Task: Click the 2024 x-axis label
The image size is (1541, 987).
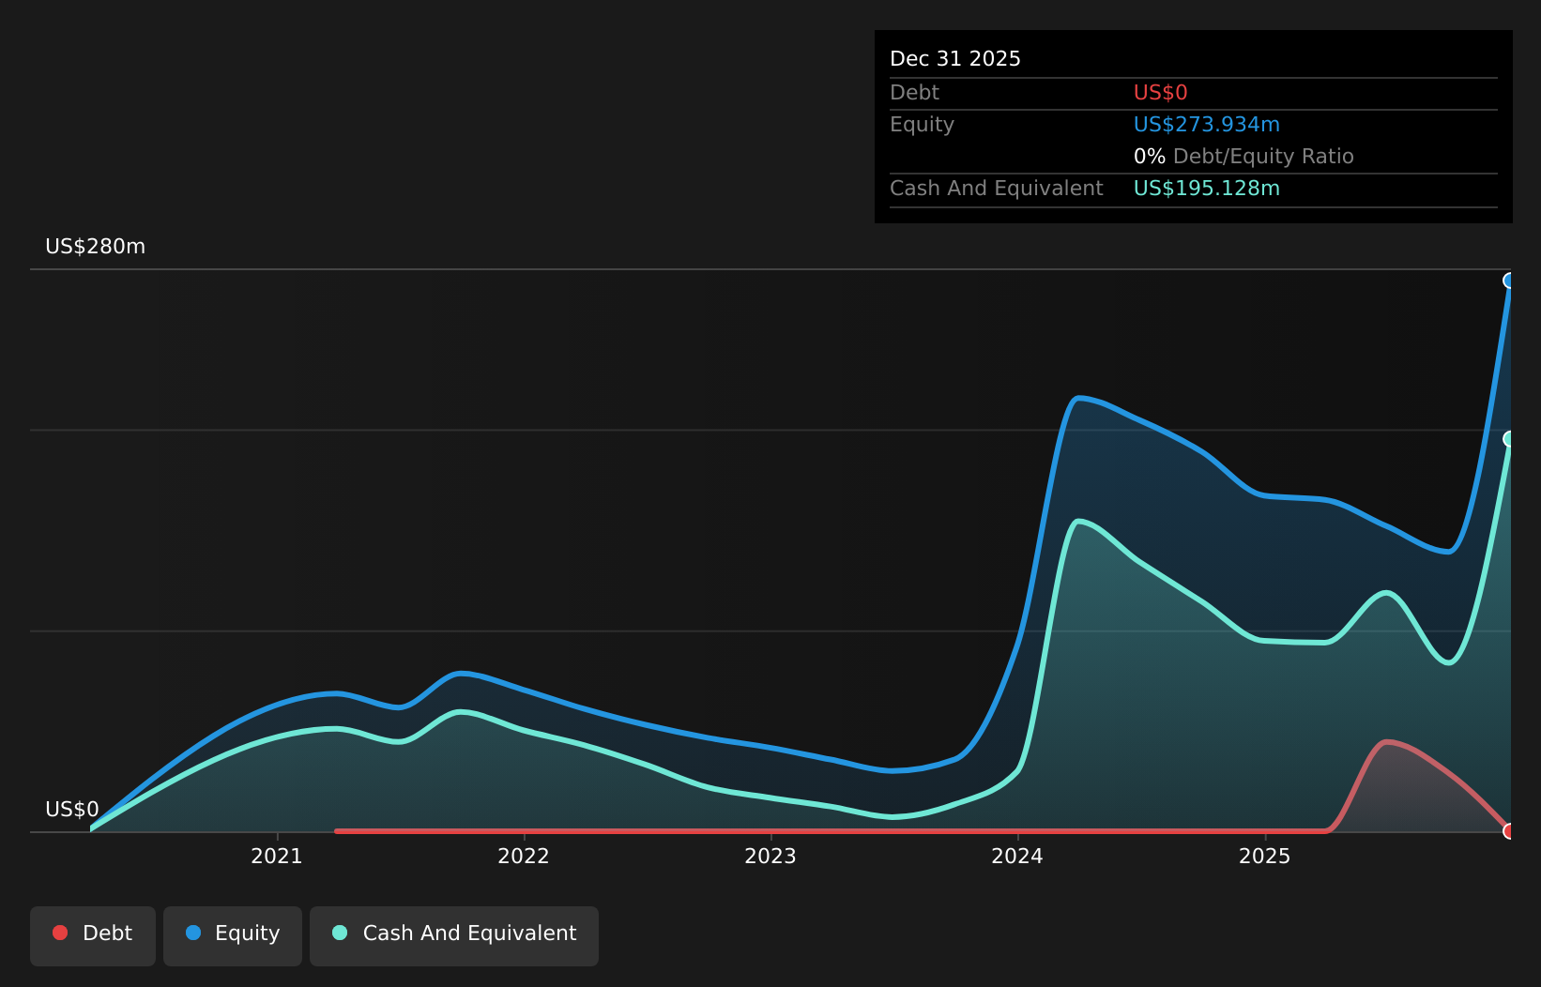Action: (1017, 857)
